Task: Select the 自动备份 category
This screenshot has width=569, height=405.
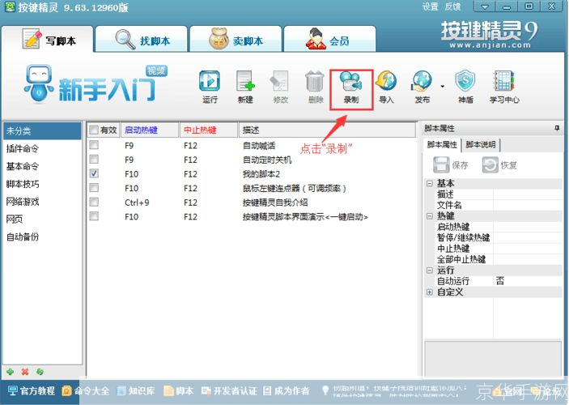Action: (42, 237)
